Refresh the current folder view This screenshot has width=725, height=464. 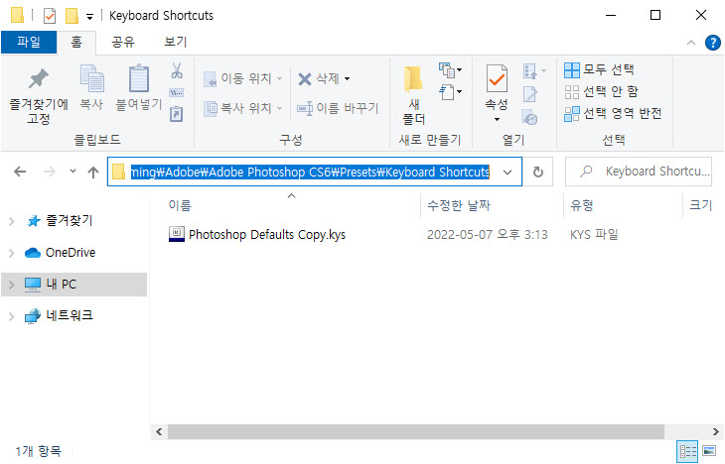537,172
